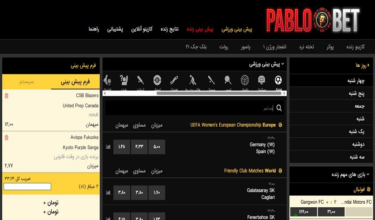
Task: Go to پیش بینی زنده in top menu
Action: (x=200, y=29)
